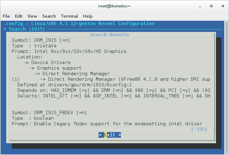The width and height of the screenshot is (229, 155).
Task: Click the 'Symbol: DRM_I915_FBDEV [=n]' line
Action: tap(49, 113)
